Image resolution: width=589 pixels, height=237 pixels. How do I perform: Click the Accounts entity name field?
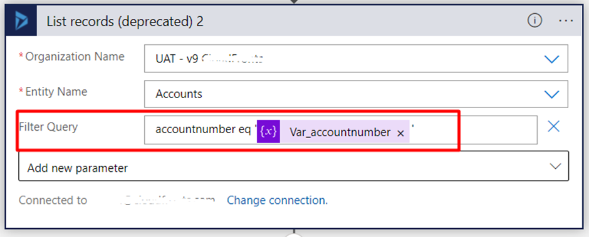click(x=356, y=94)
